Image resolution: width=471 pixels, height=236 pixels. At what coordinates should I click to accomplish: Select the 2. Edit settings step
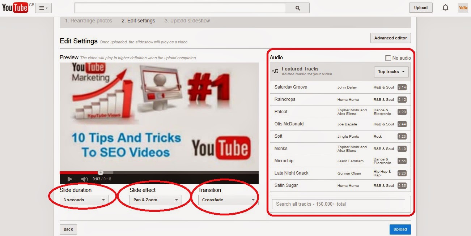pos(138,21)
